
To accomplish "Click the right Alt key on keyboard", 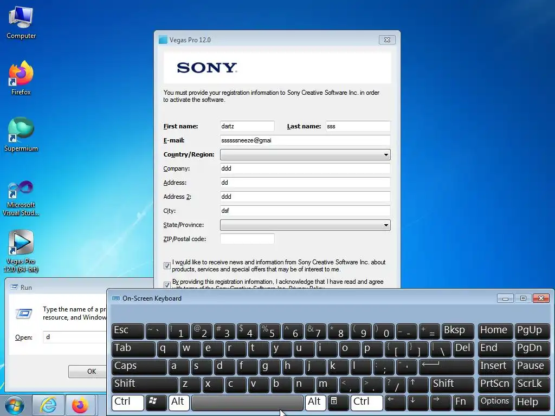I will click(315, 402).
